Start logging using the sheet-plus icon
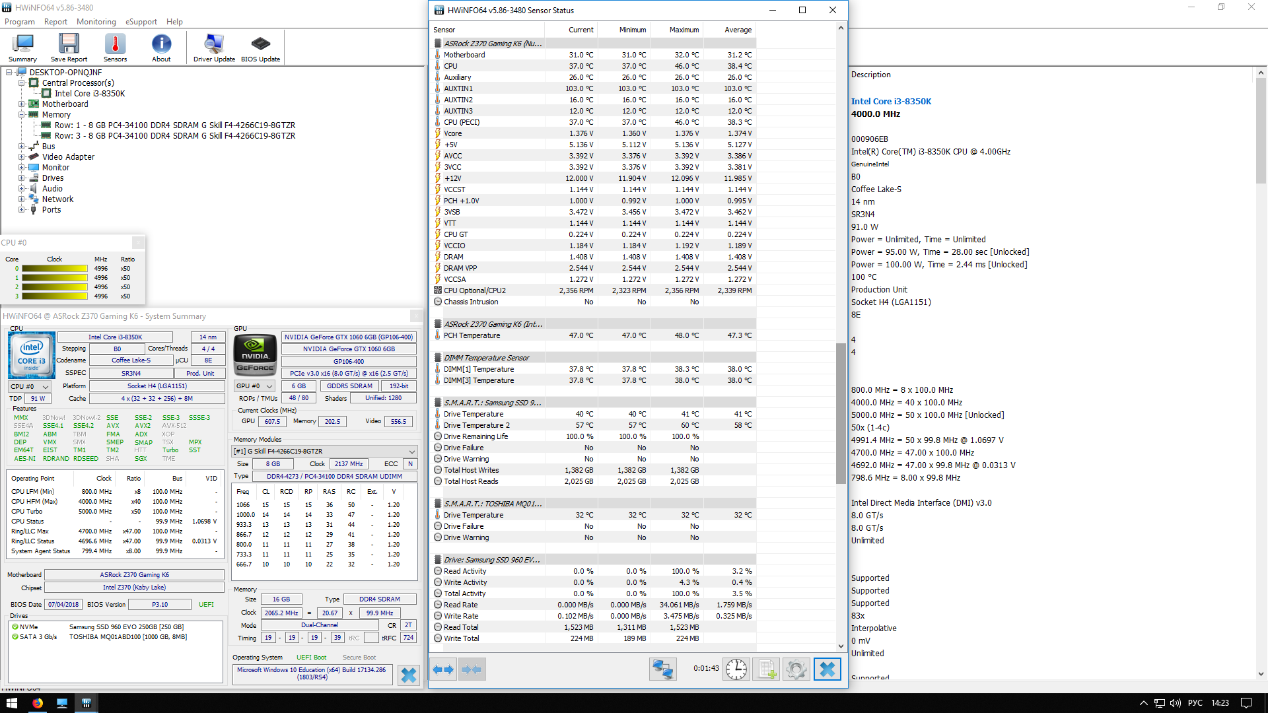The width and height of the screenshot is (1268, 713). click(x=766, y=669)
